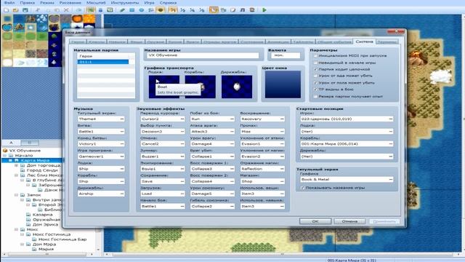Click the New Project toolbar icon
The width and height of the screenshot is (465, 262).
point(6,10)
